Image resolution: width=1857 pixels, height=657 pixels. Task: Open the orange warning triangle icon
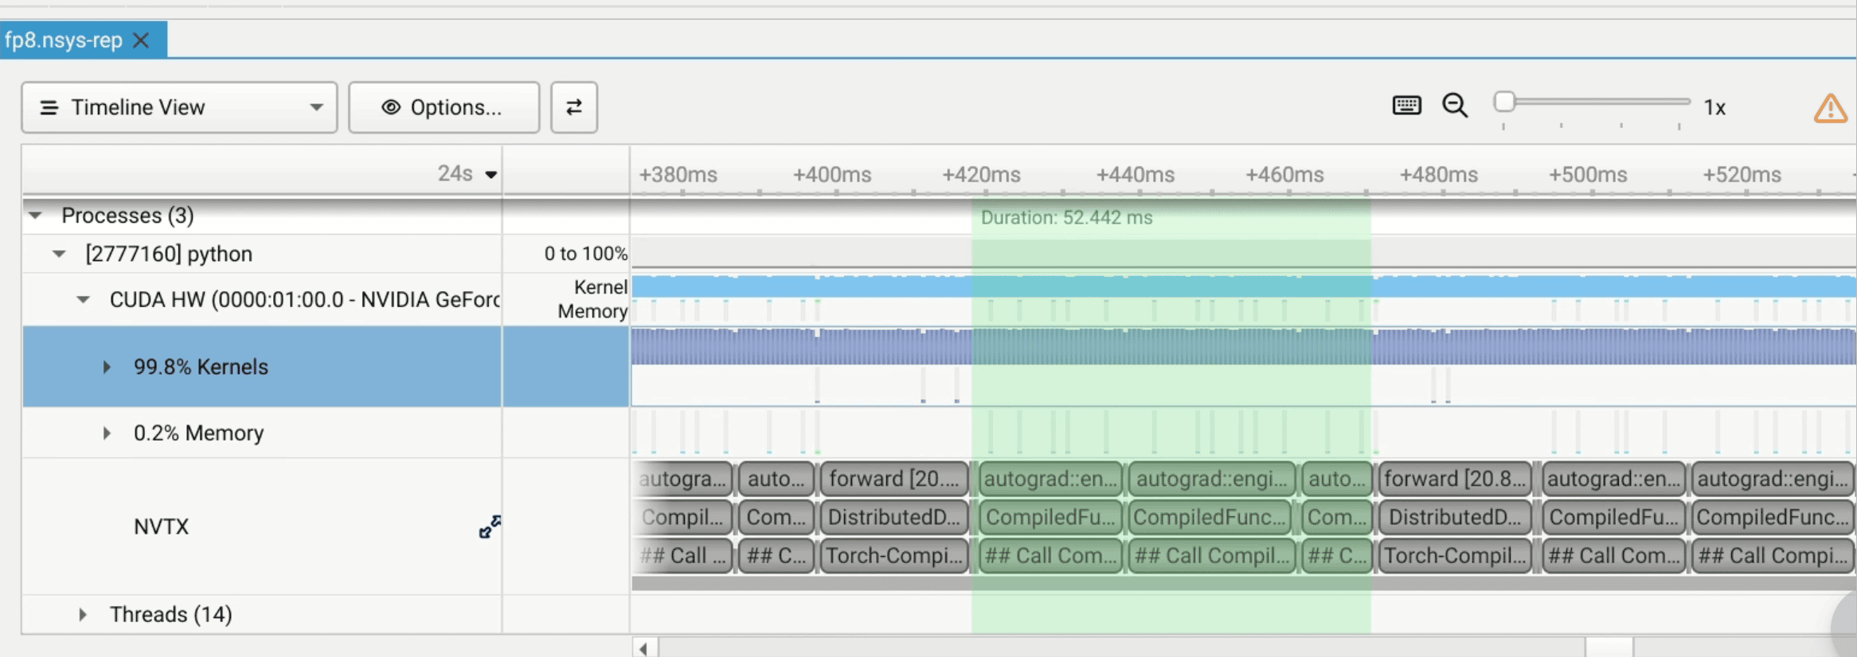pyautogui.click(x=1830, y=109)
